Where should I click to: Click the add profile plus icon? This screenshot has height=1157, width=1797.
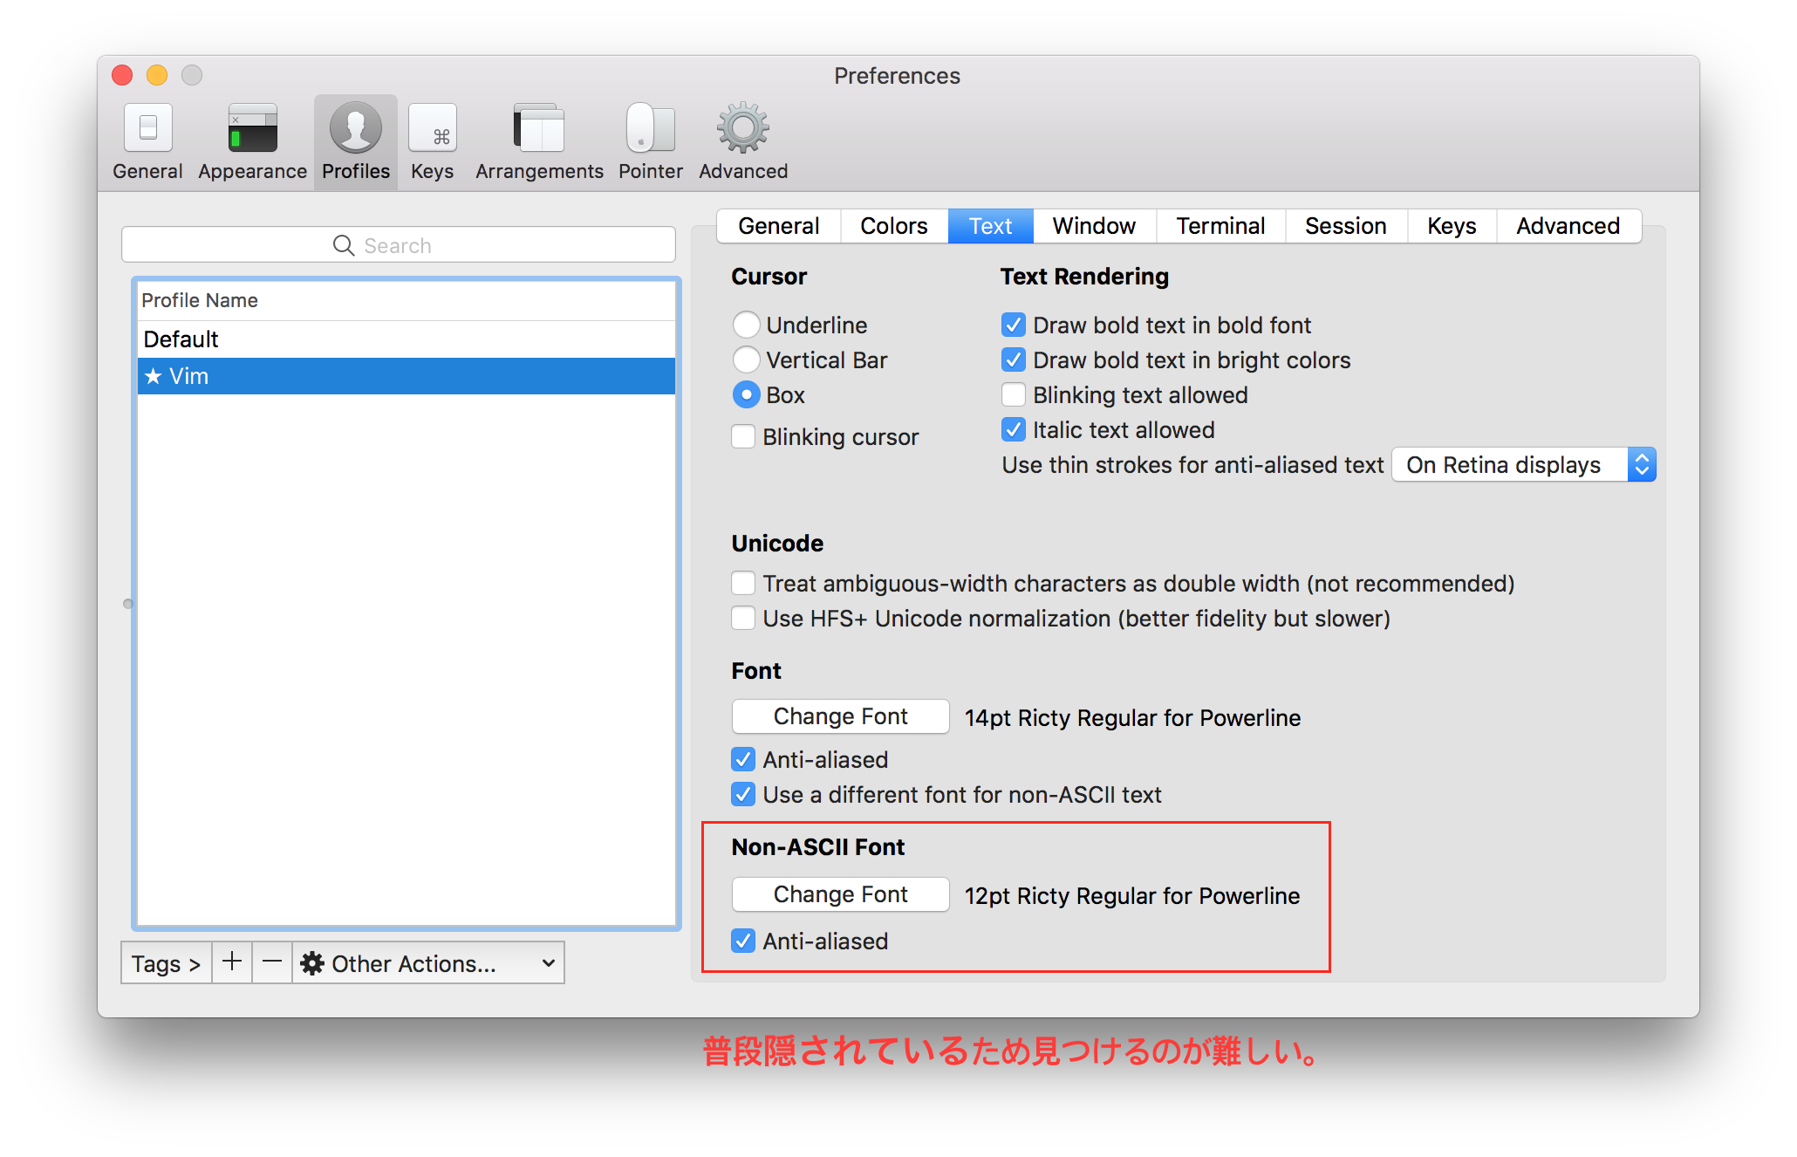pyautogui.click(x=231, y=962)
